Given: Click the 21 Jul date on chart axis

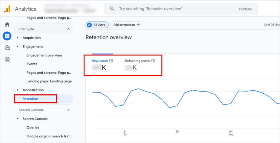Looking at the screenshot, I should pyautogui.click(x=125, y=133).
